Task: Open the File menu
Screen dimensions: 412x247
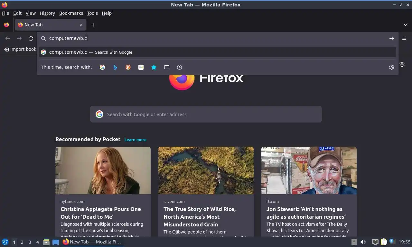Action: [x=5, y=13]
